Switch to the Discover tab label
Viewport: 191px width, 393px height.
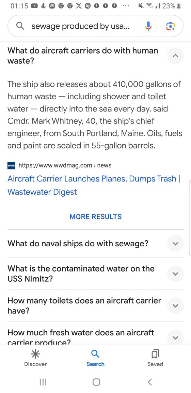[35, 364]
